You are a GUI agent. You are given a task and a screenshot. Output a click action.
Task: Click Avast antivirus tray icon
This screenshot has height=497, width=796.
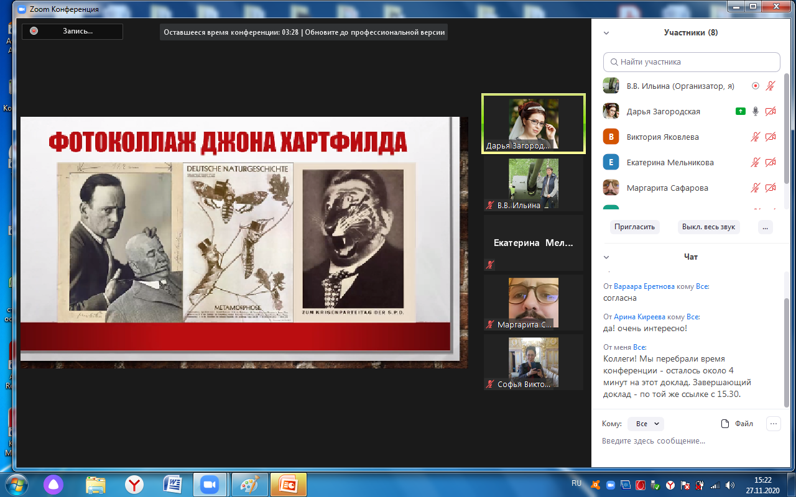(595, 485)
